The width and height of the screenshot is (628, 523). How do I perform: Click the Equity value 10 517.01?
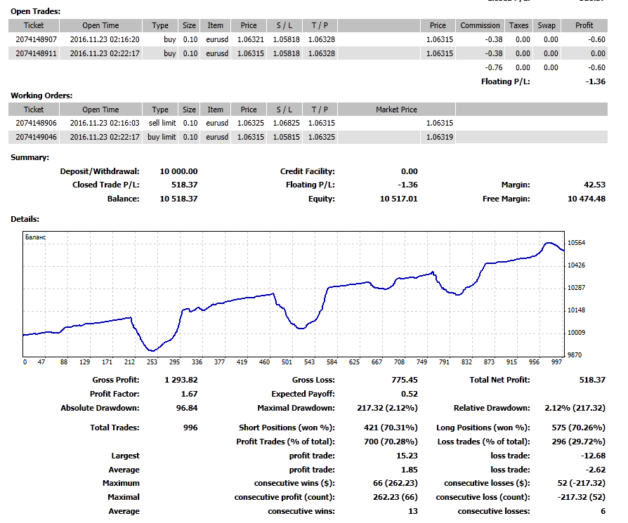pyautogui.click(x=399, y=199)
